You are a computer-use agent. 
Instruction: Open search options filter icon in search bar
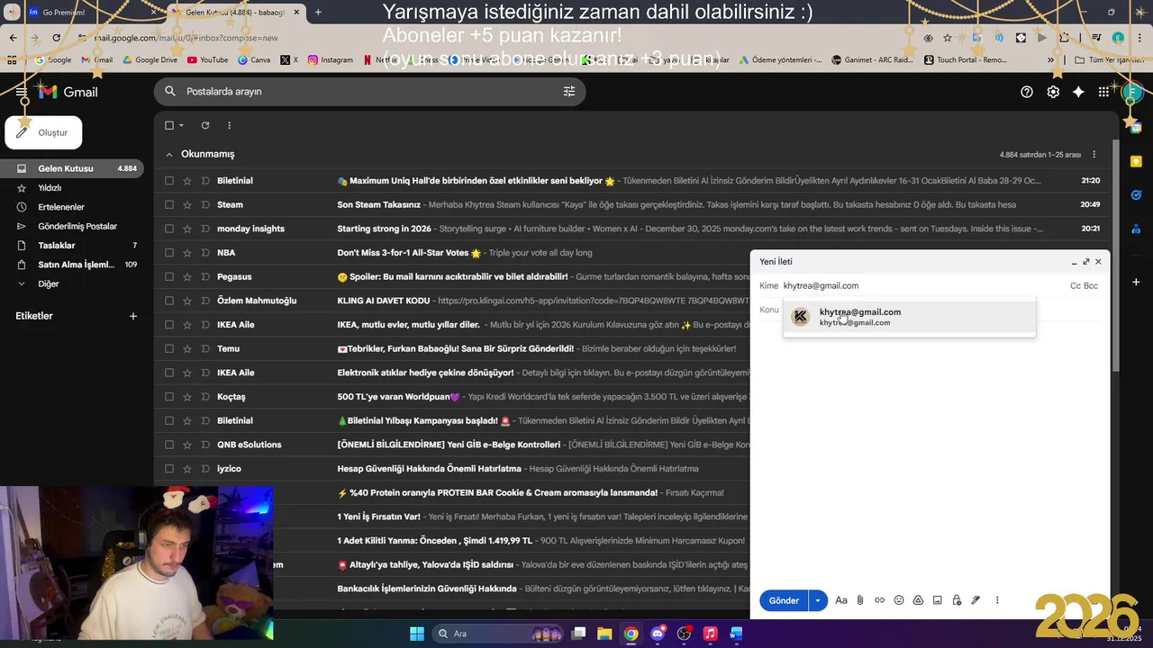(x=569, y=91)
